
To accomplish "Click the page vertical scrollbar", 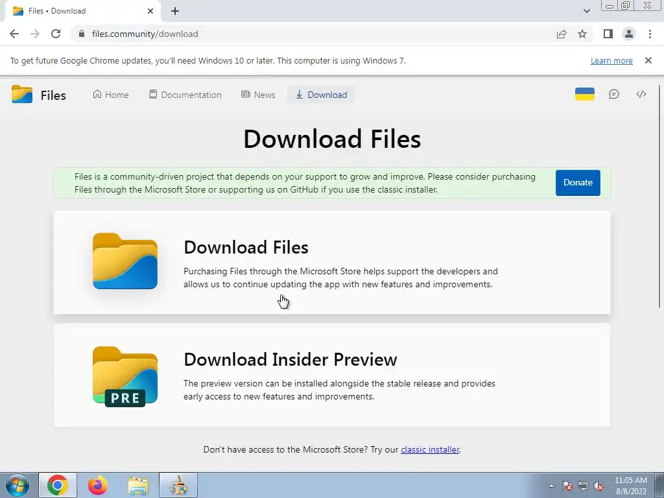I will coord(659,197).
